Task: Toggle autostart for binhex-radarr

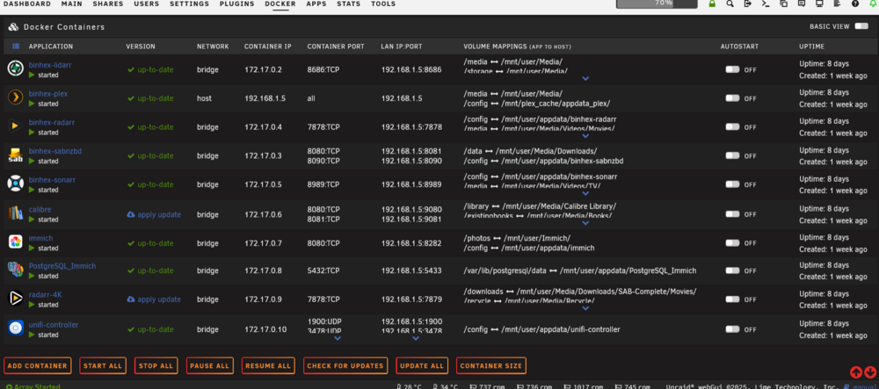Action: [732, 126]
